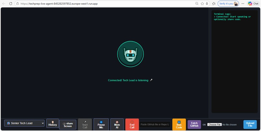Hang up with the End Call button

132,125
